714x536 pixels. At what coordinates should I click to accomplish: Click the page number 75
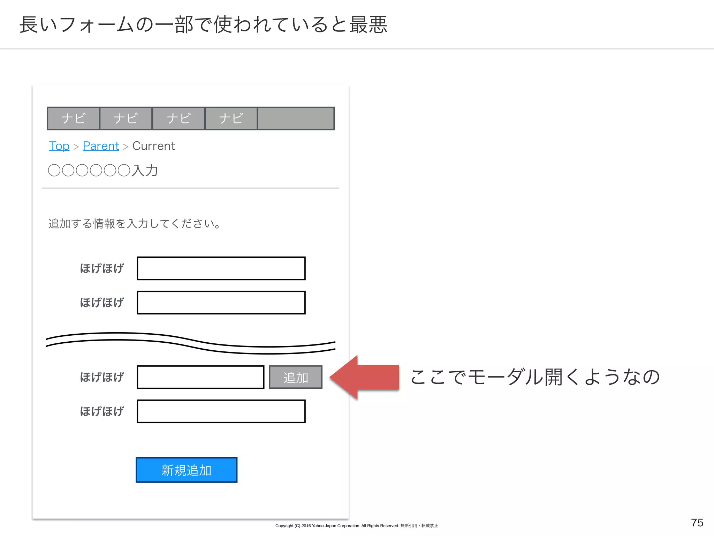(x=697, y=522)
